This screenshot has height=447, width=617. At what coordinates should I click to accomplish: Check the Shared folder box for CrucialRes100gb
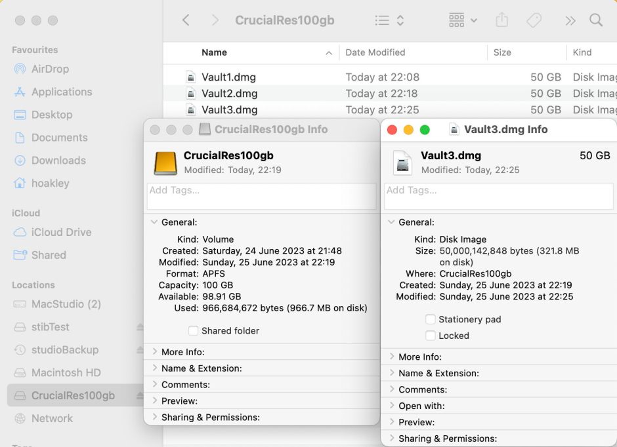point(194,331)
